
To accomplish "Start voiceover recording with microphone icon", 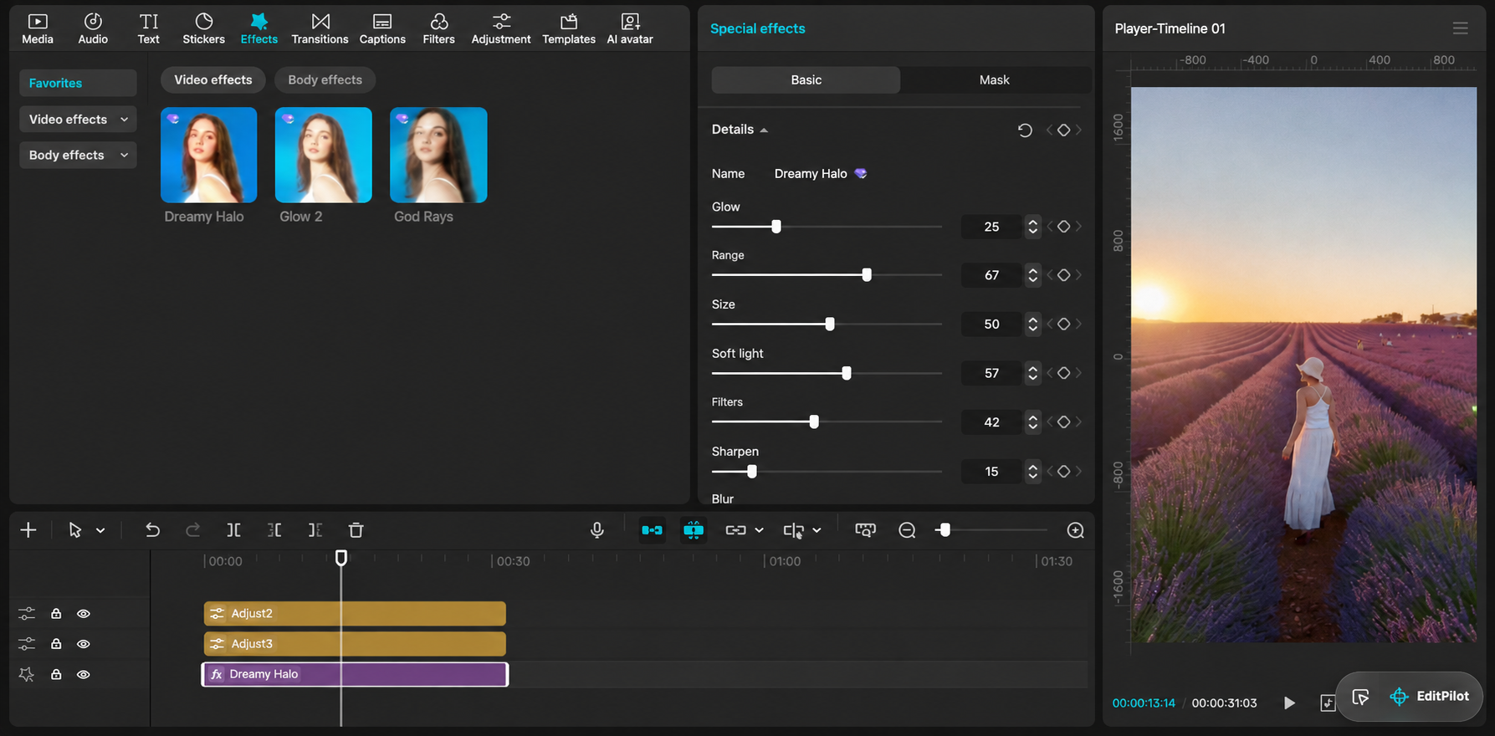I will [597, 530].
